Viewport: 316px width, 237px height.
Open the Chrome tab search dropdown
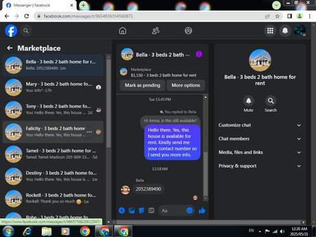(276, 5)
